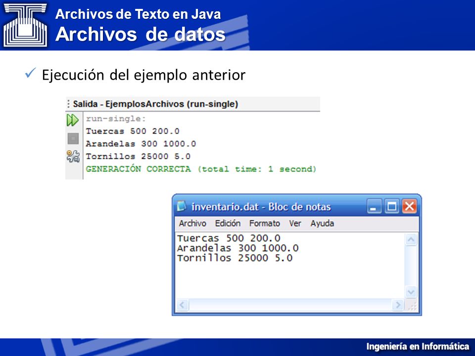
Task: Open the Ayuda menu in Bloc de notas
Action: (x=322, y=223)
